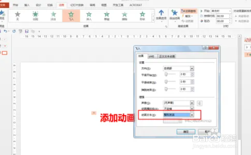Screen dimensions: 251x155
Task: Increase 平滑开始 seconds with spinner
Action: point(192,73)
